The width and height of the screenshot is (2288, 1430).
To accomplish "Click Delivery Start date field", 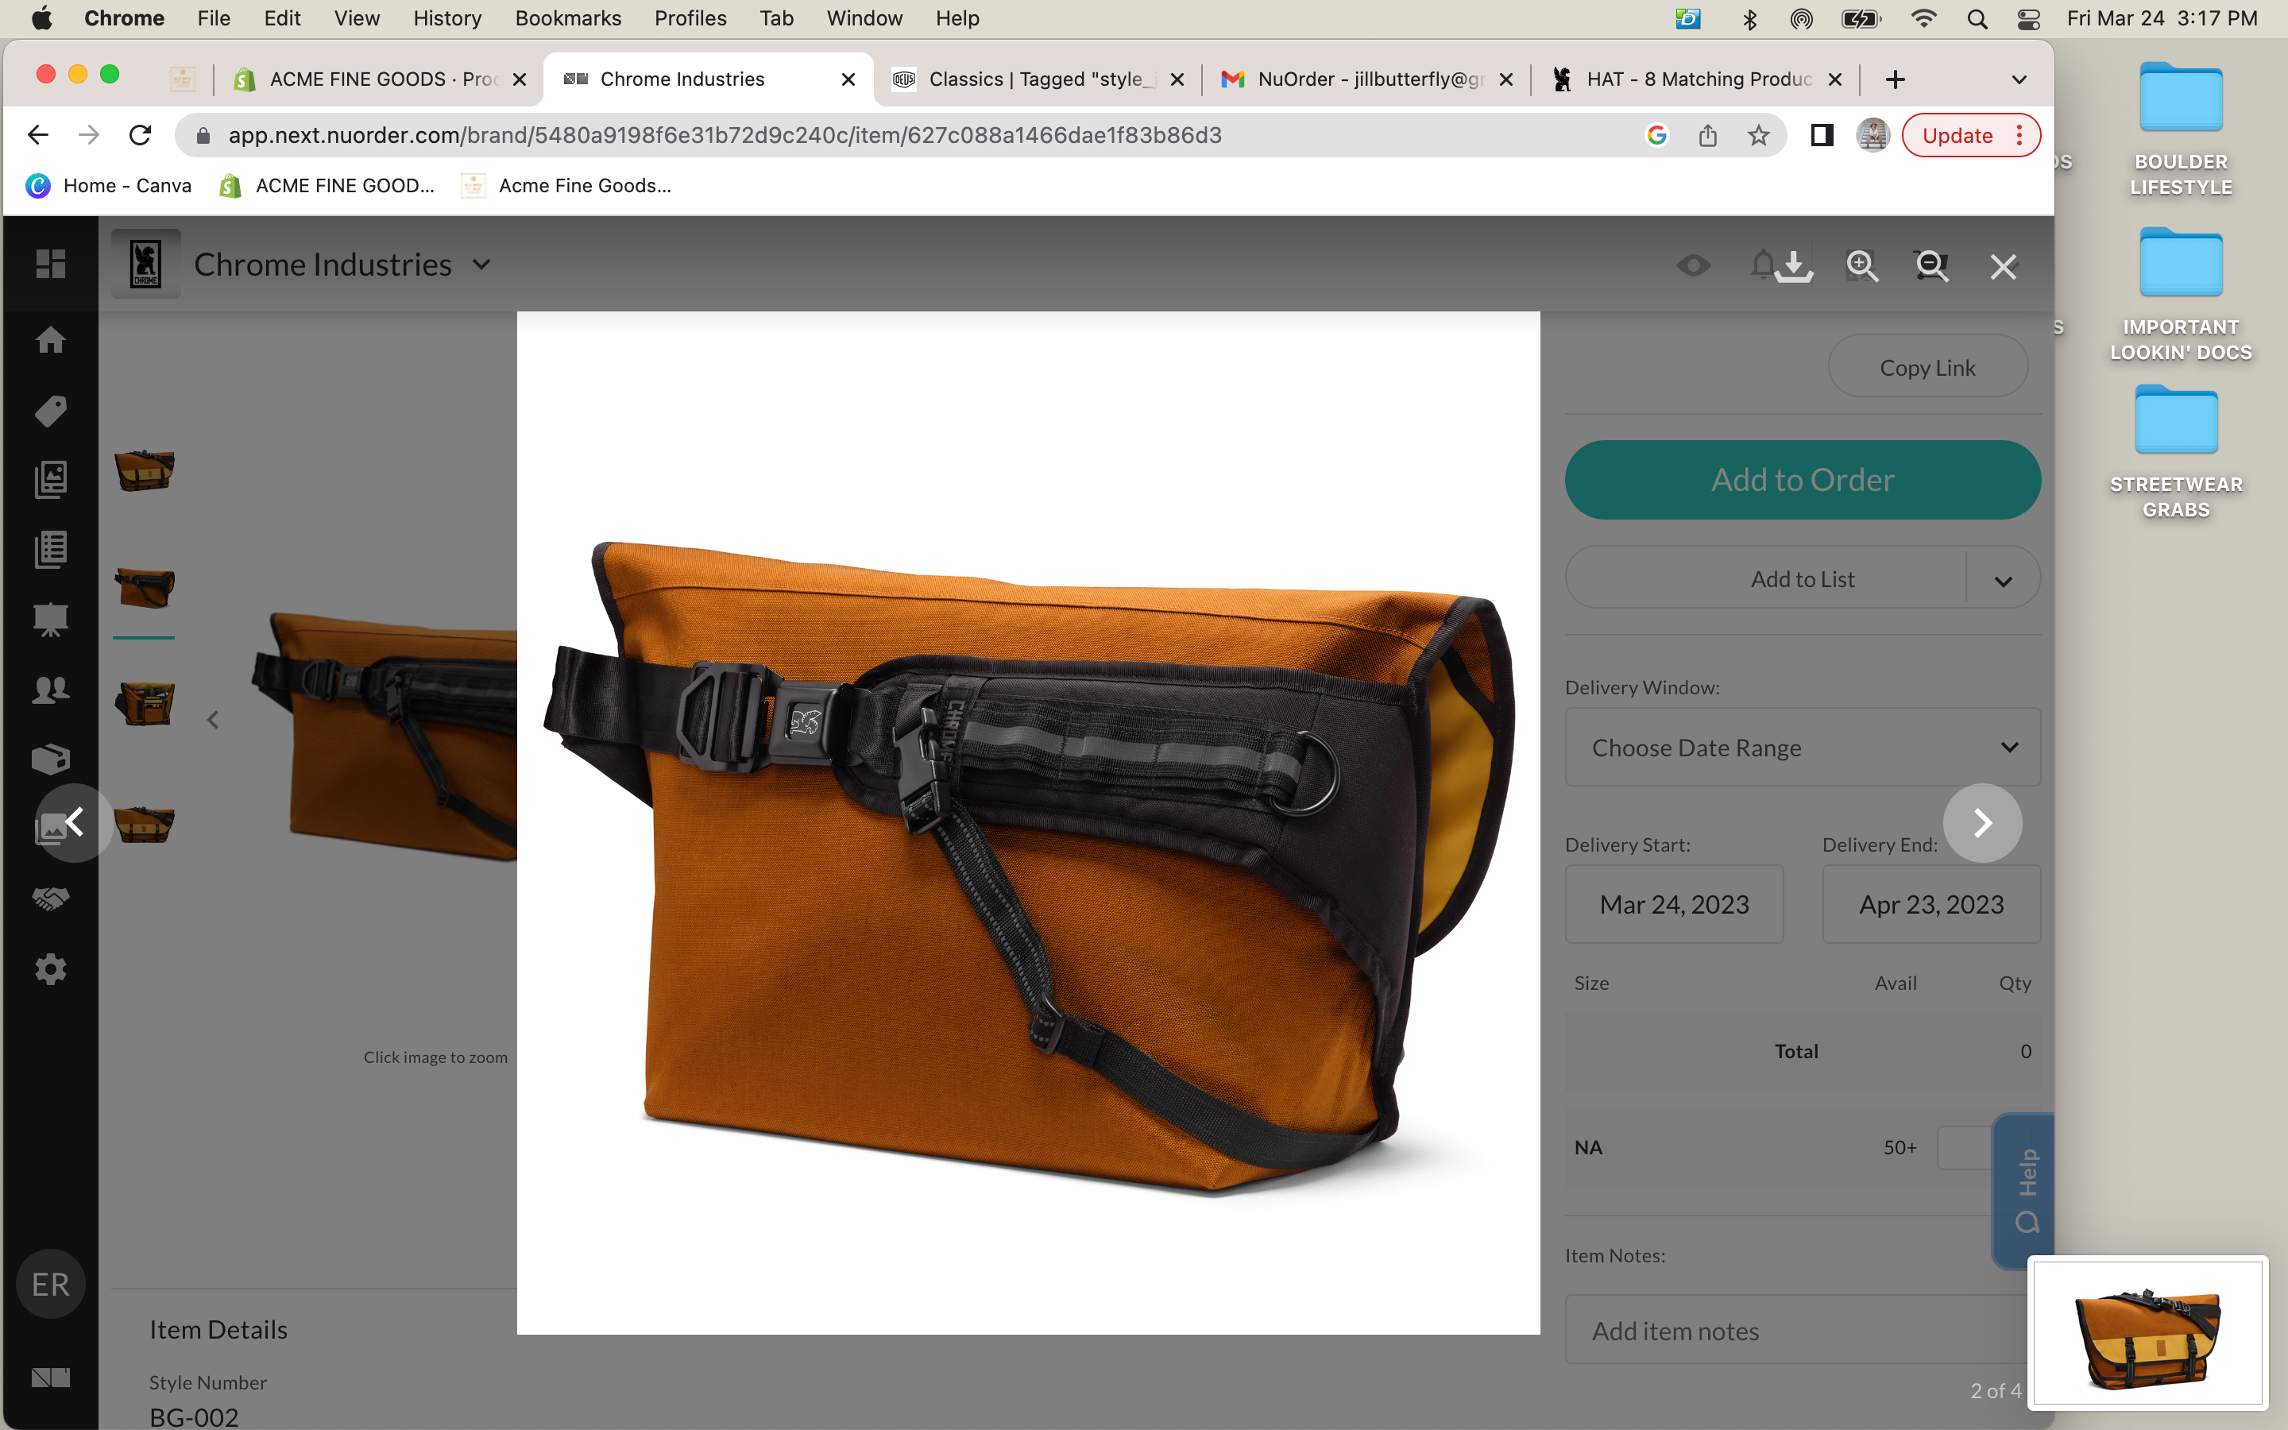I will point(1673,904).
